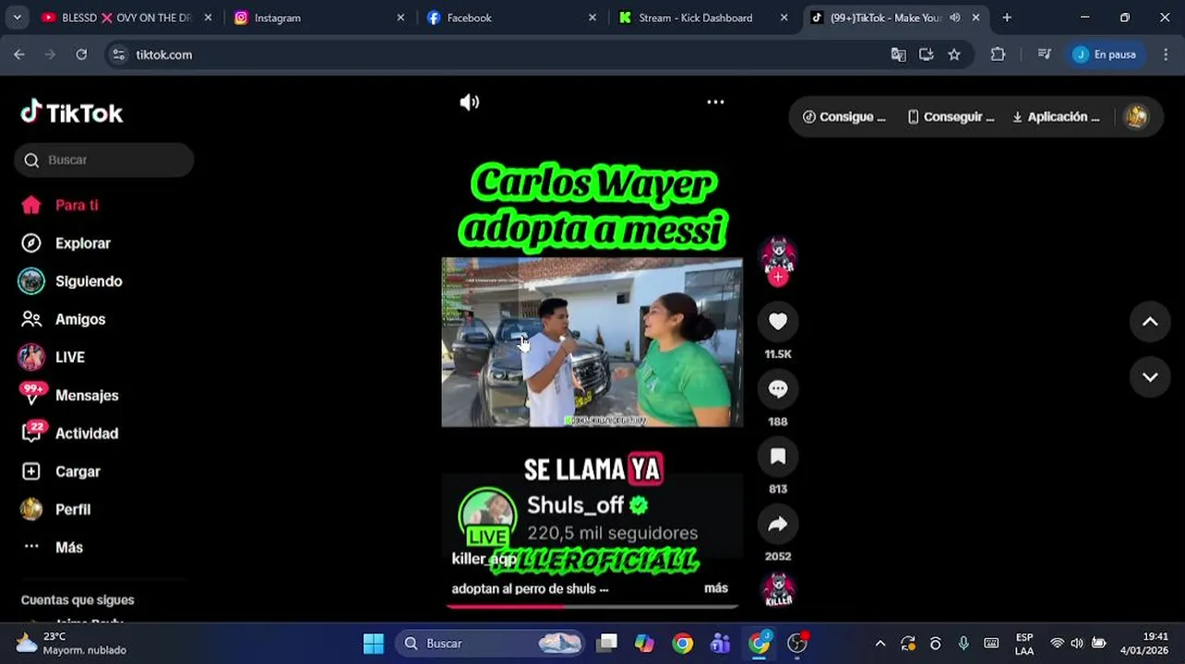Viewport: 1185px width, 664px height.
Task: Go back in the browser
Action: tap(19, 54)
